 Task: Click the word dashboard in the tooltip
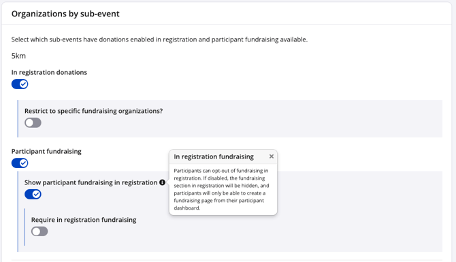tap(186, 208)
